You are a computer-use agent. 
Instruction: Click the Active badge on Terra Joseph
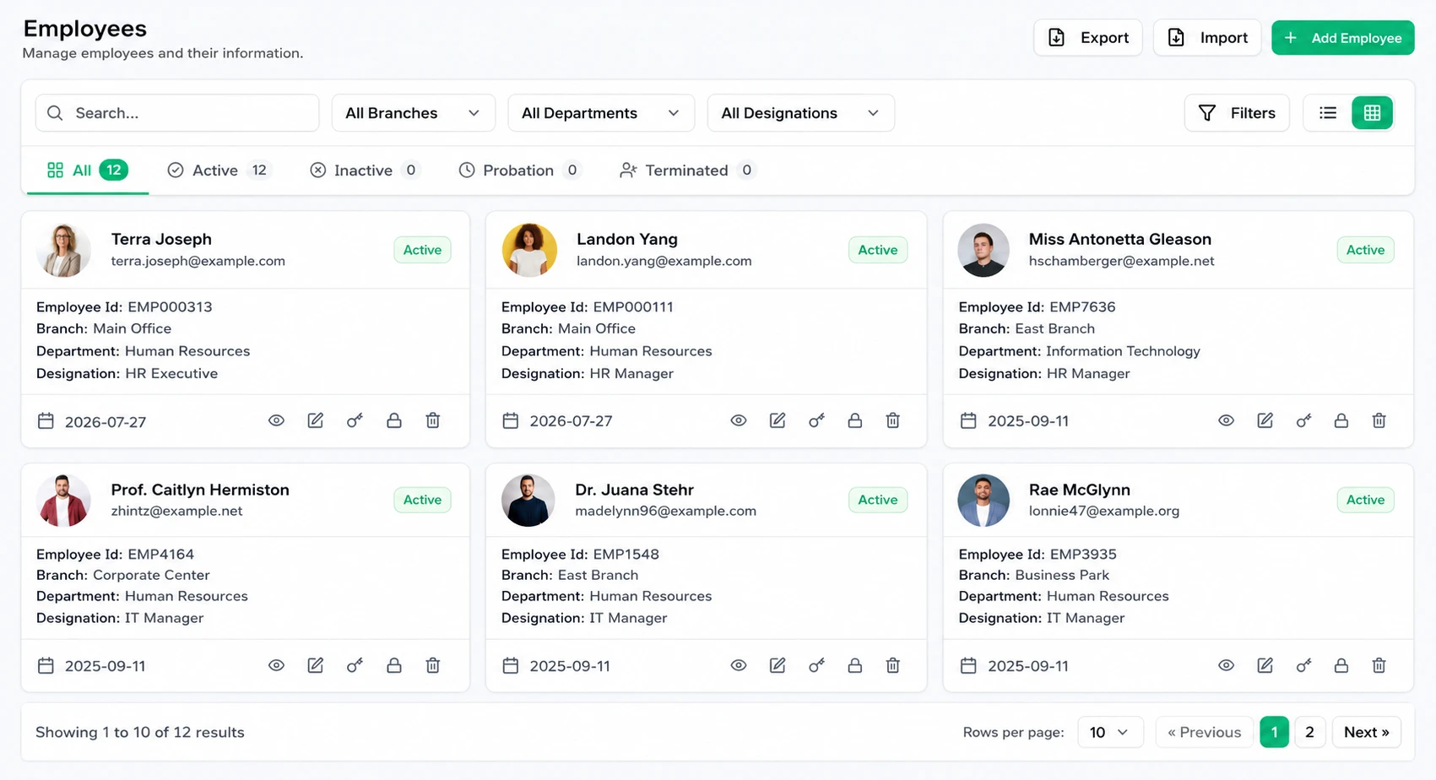(422, 250)
